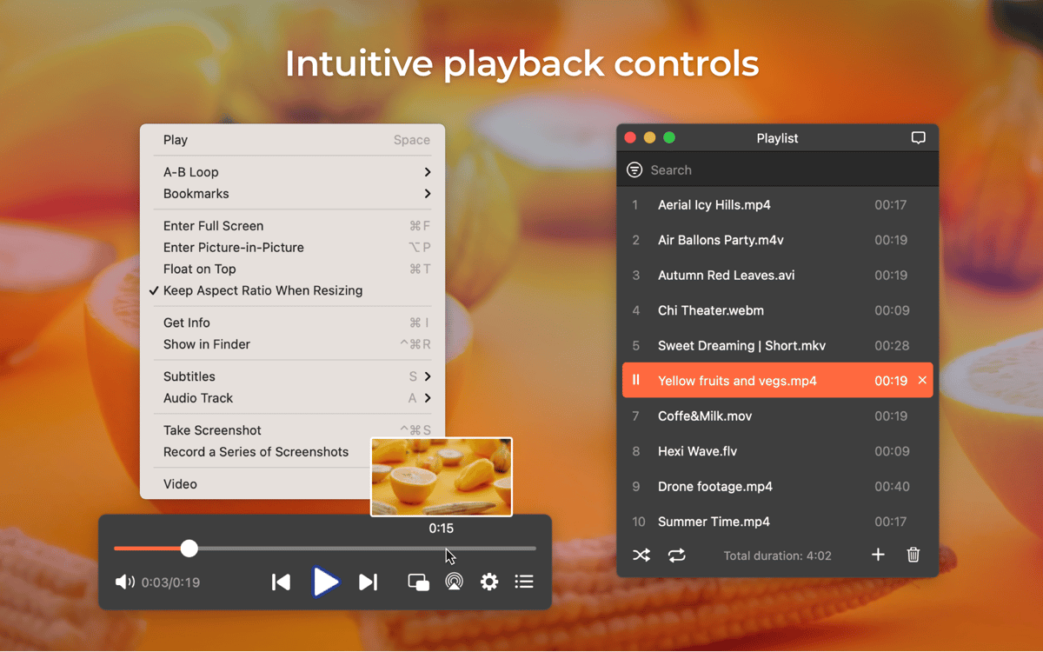Choose Take Screenshot from the menu

point(212,430)
